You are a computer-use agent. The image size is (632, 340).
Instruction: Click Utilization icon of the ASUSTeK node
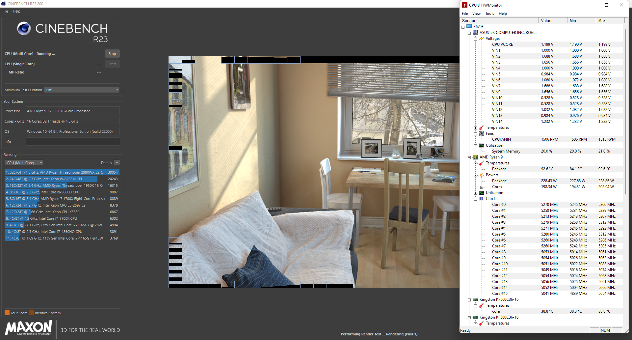482,145
